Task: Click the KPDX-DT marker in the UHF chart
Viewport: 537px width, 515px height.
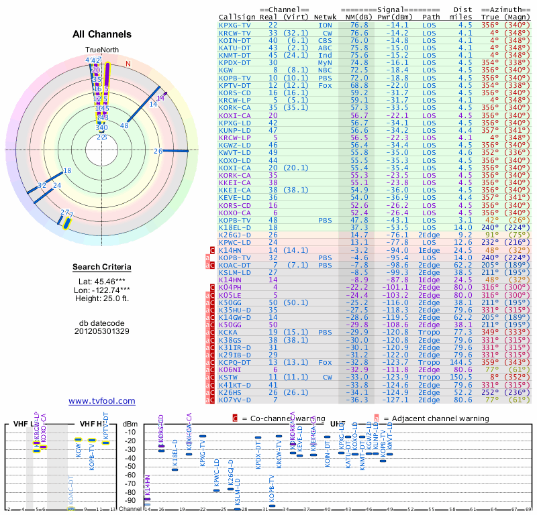Action: tap(258, 437)
